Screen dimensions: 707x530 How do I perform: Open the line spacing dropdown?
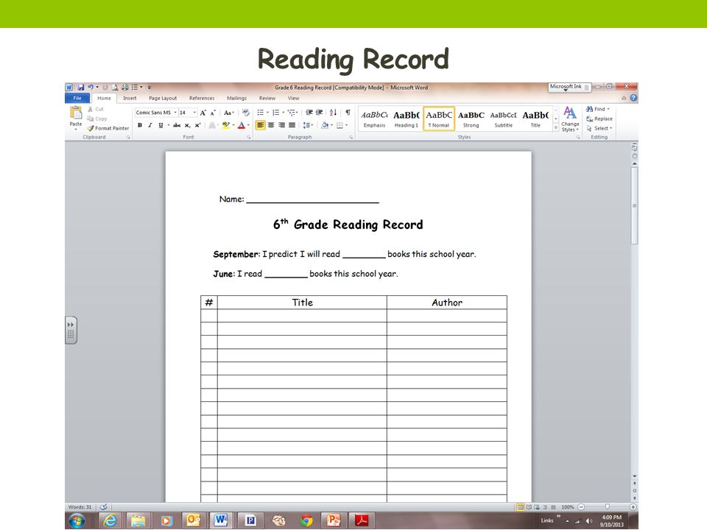(x=308, y=125)
